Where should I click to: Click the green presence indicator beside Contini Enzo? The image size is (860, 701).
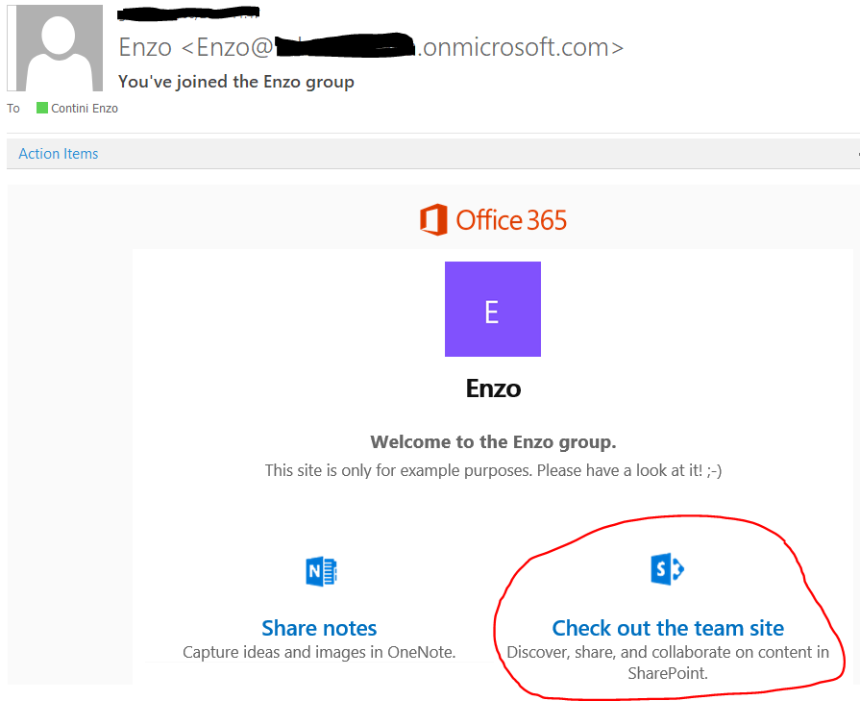pyautogui.click(x=42, y=108)
